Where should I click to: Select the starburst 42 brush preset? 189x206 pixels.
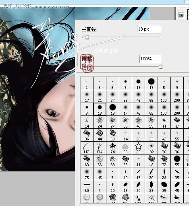point(164,135)
